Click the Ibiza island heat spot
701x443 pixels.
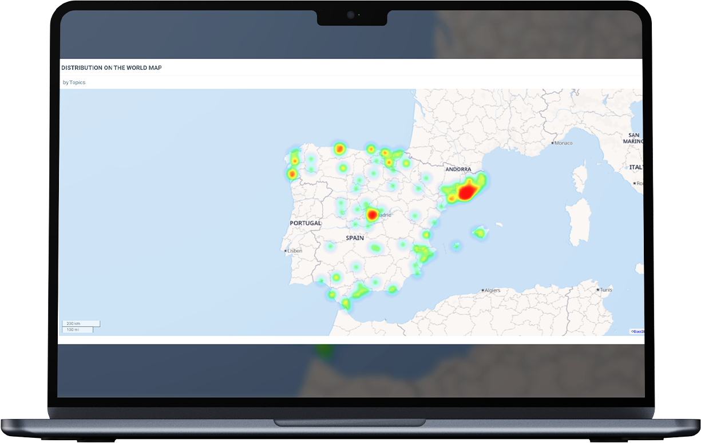(456, 246)
